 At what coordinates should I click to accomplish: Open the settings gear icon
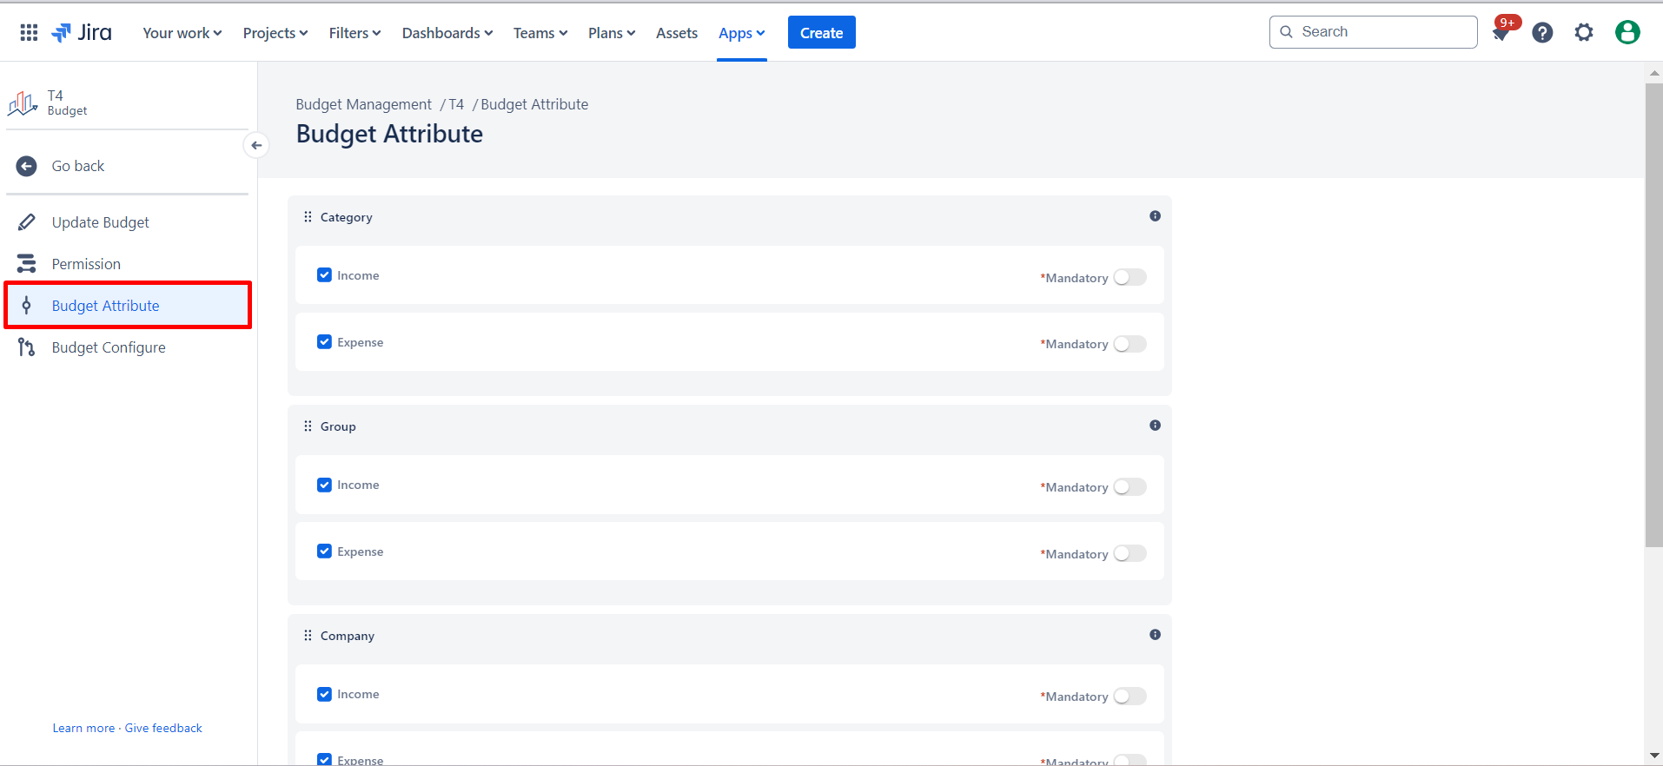[1584, 33]
